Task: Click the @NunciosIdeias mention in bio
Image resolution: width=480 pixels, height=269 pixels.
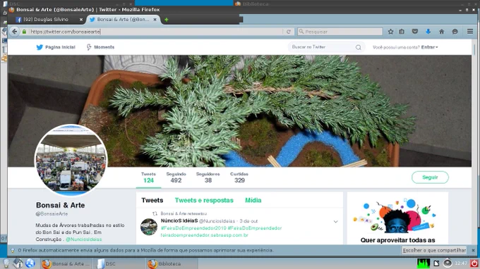Action: (83, 239)
